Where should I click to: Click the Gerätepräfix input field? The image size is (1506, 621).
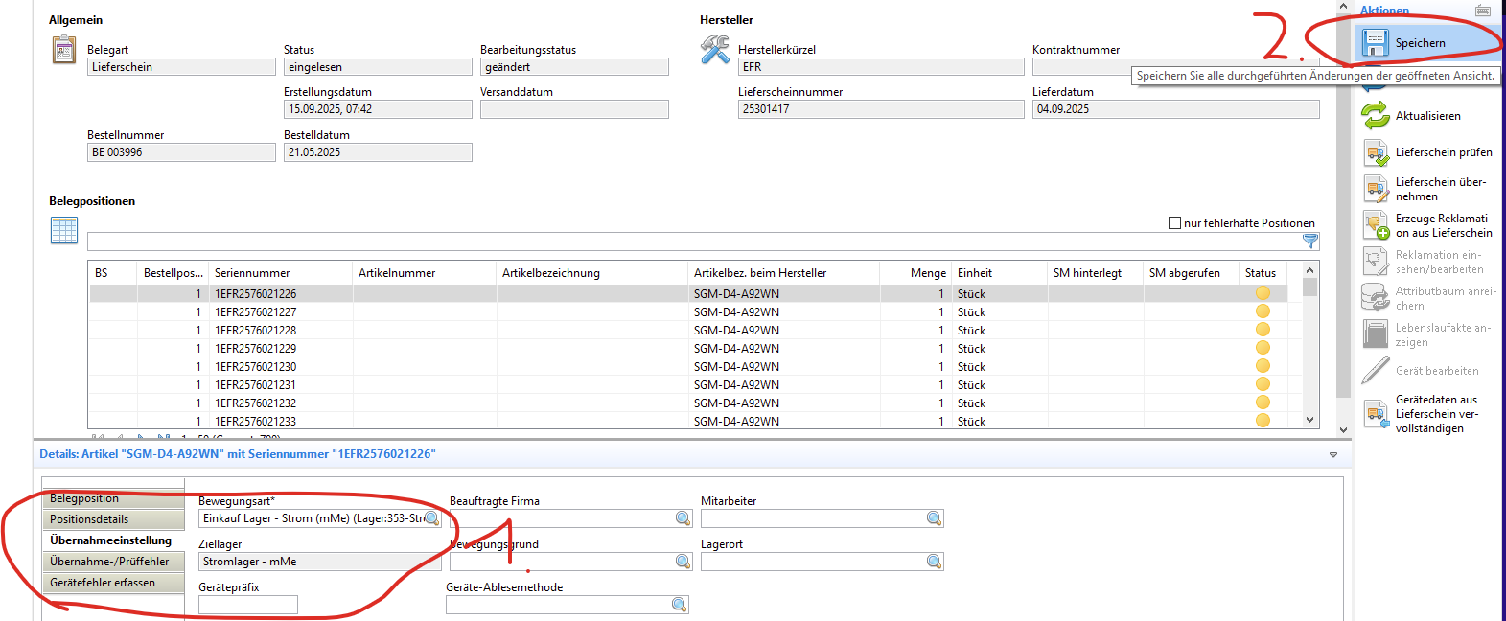point(247,605)
